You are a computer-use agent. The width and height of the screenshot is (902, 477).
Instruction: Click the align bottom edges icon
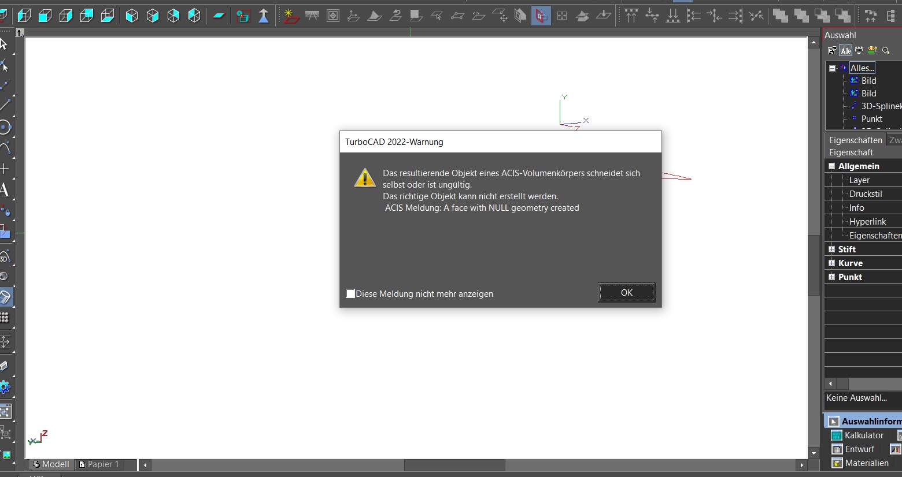[x=673, y=16]
